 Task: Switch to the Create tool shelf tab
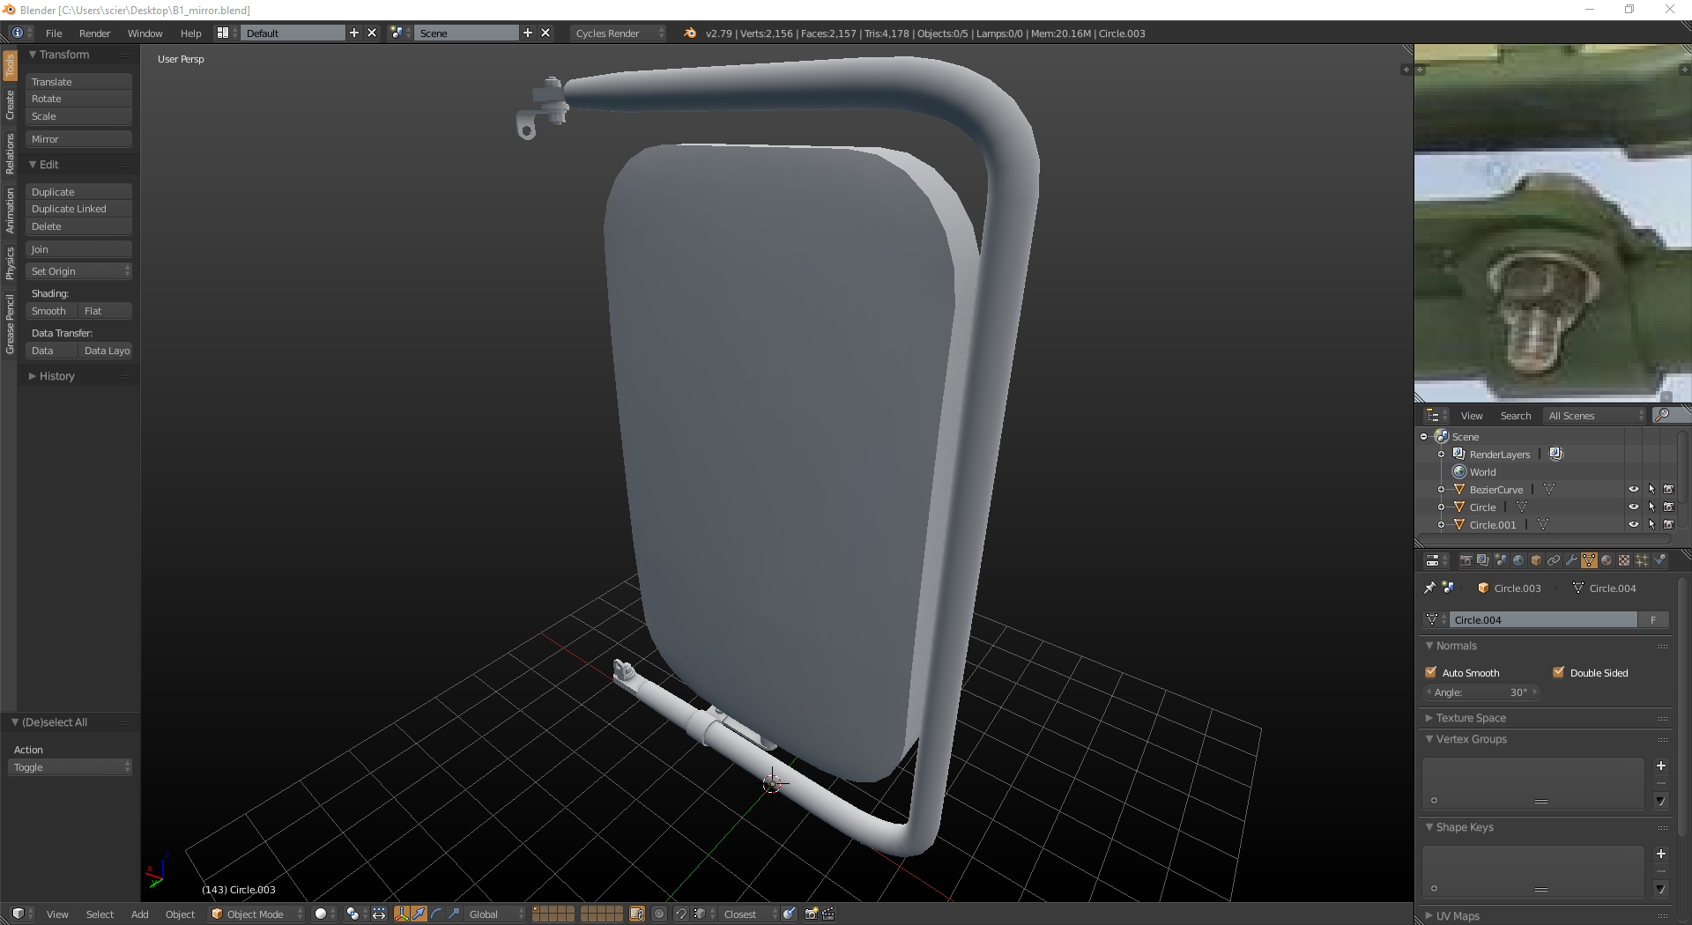pyautogui.click(x=10, y=105)
